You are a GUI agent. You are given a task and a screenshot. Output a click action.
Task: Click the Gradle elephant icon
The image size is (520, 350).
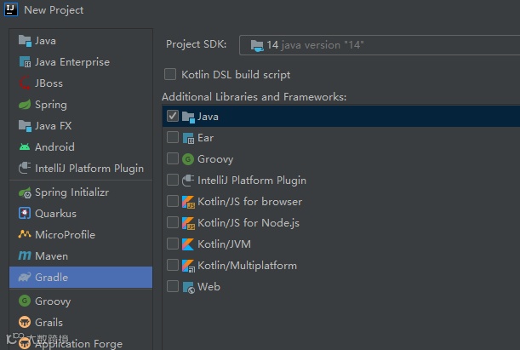click(x=25, y=277)
